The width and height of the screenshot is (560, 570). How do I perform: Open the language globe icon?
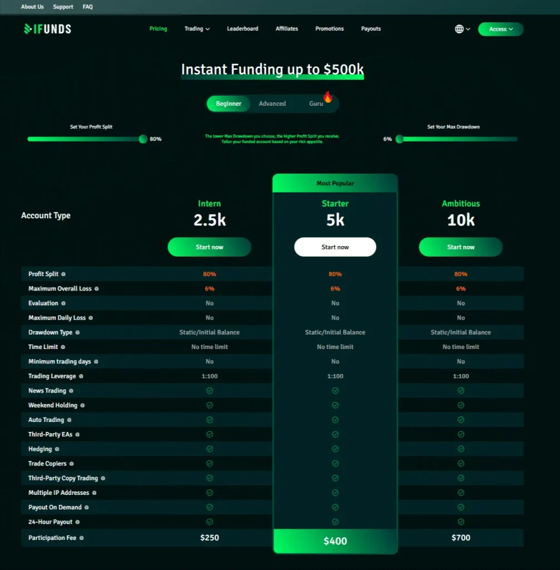tap(458, 29)
